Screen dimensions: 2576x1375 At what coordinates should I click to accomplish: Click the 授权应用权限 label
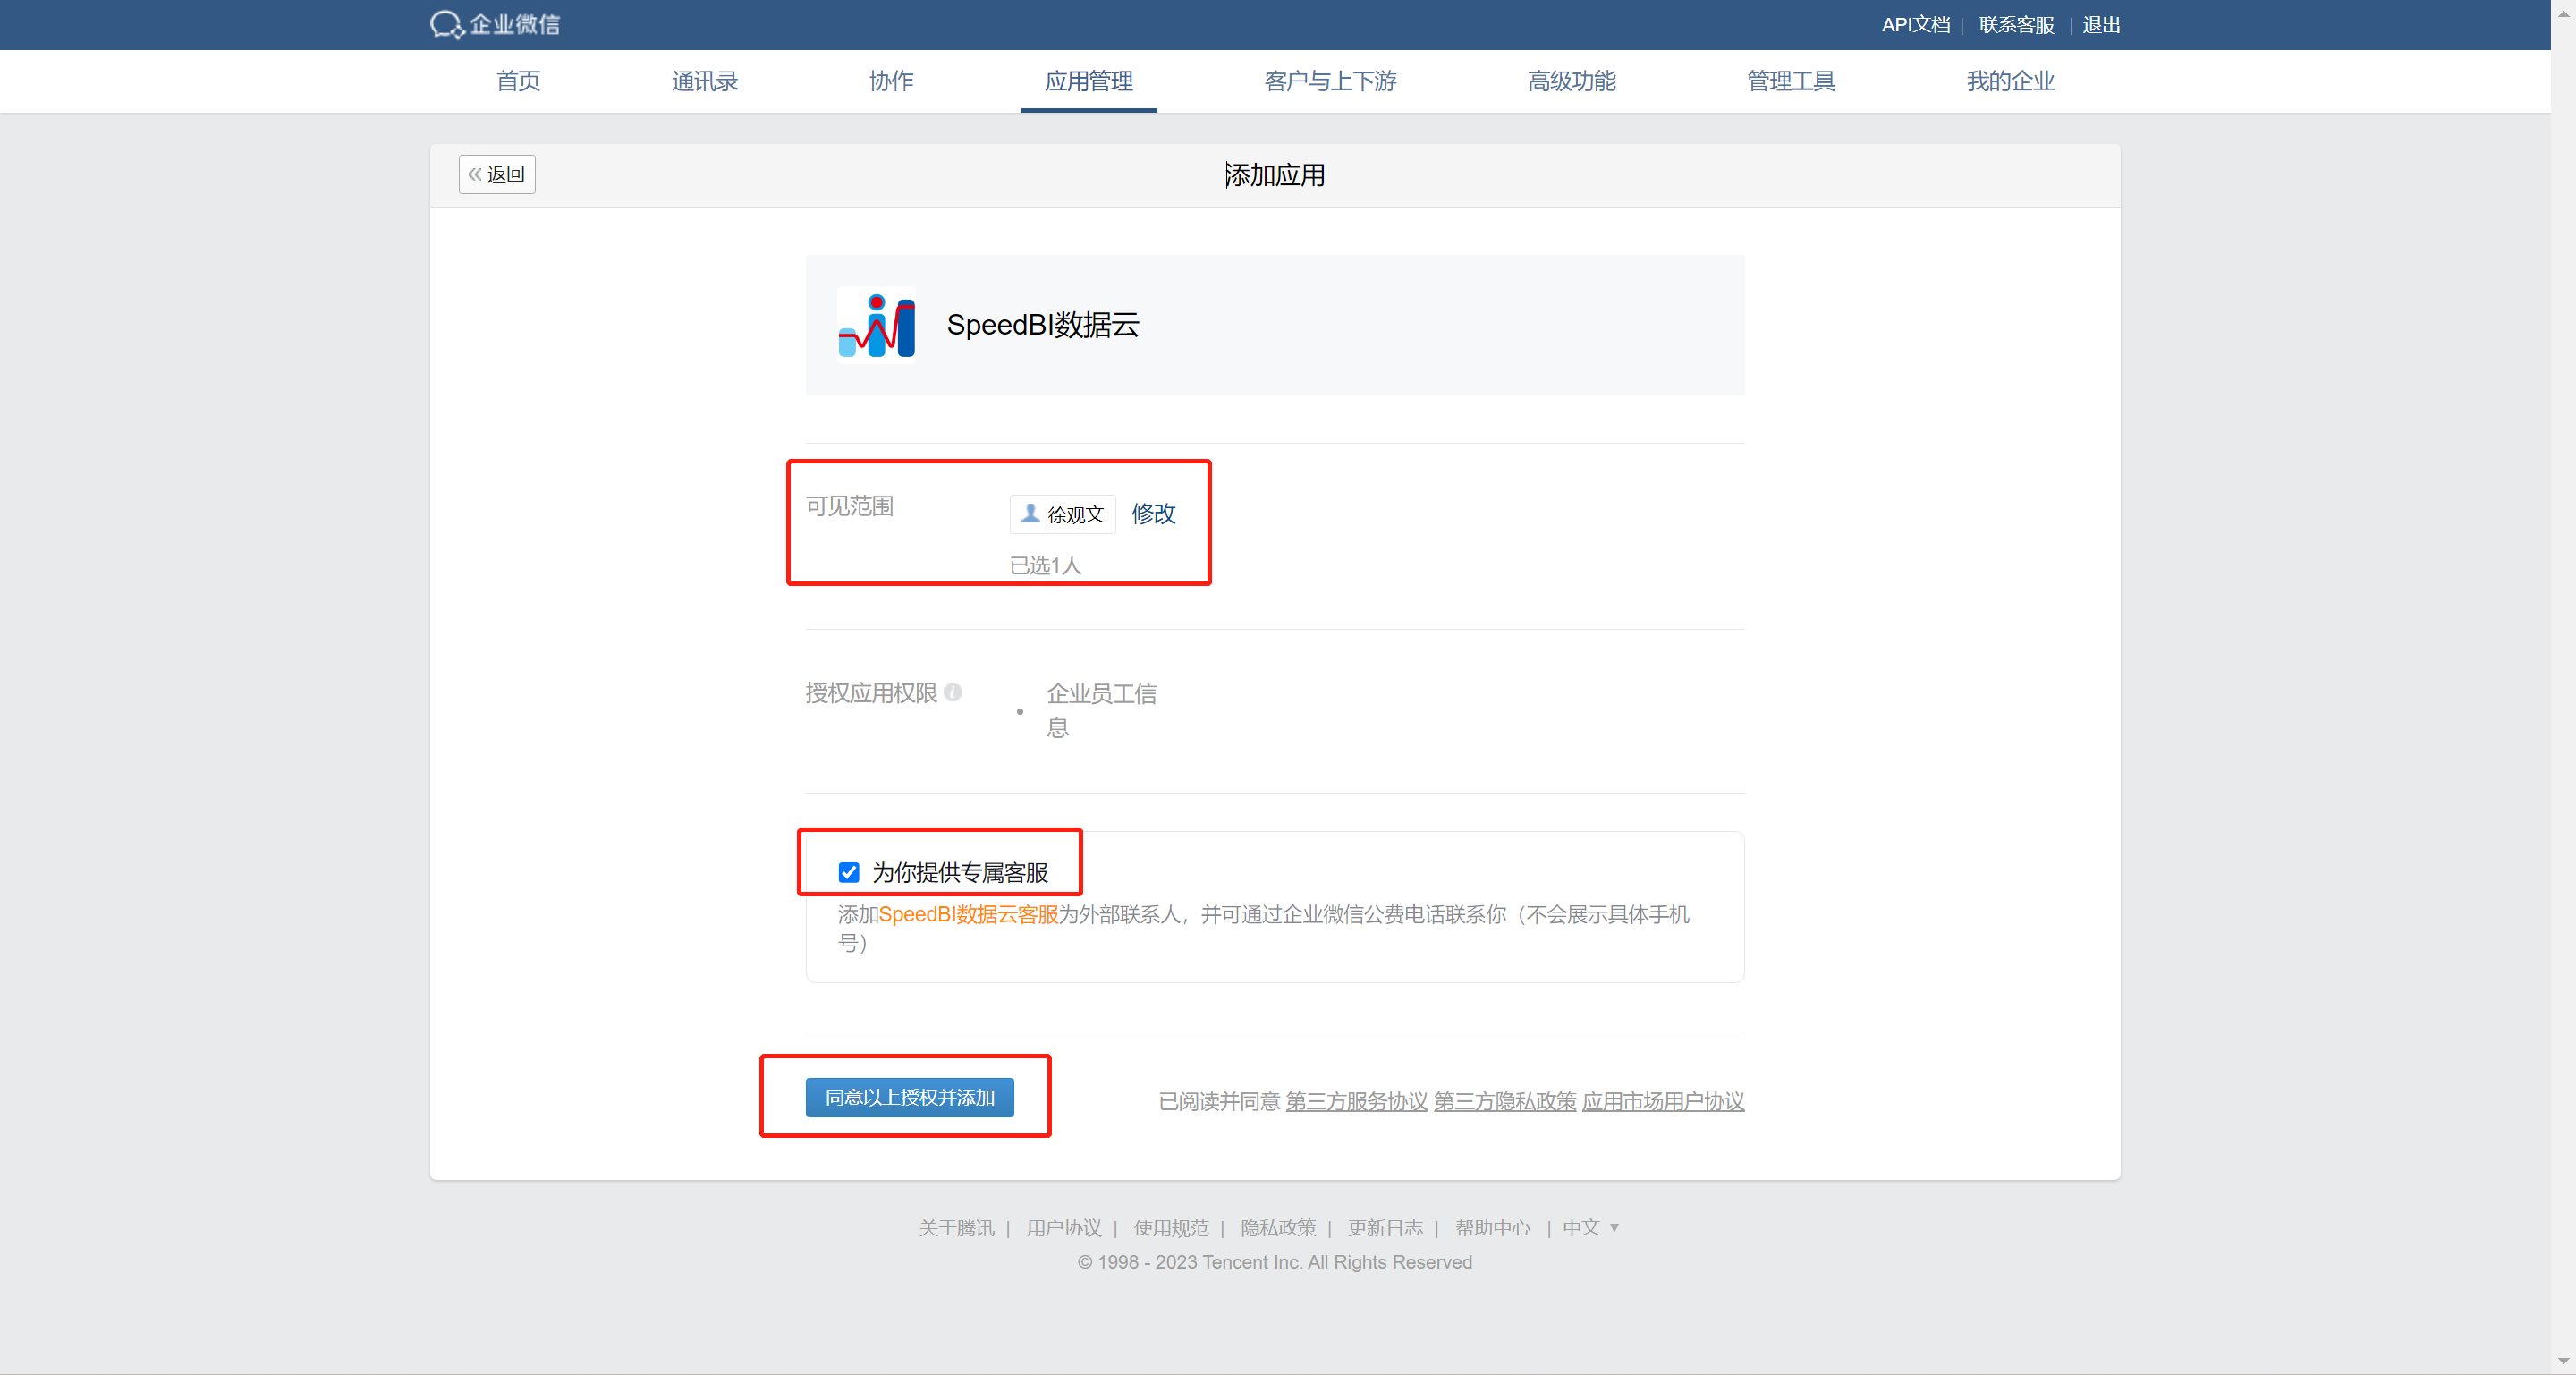point(871,692)
